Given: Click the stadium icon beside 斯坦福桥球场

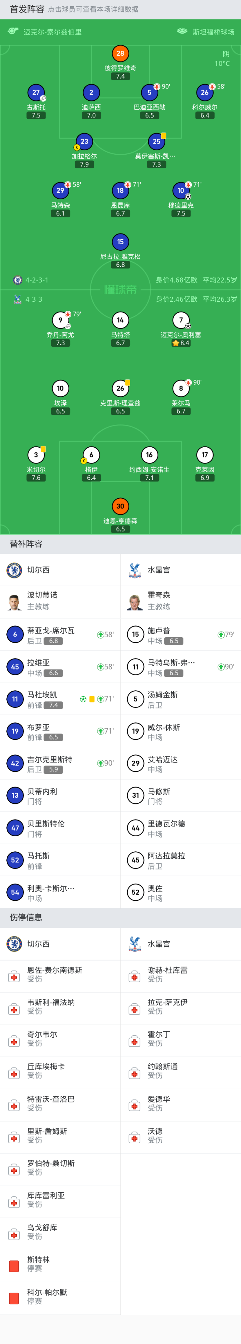Looking at the screenshot, I should coord(182,31).
